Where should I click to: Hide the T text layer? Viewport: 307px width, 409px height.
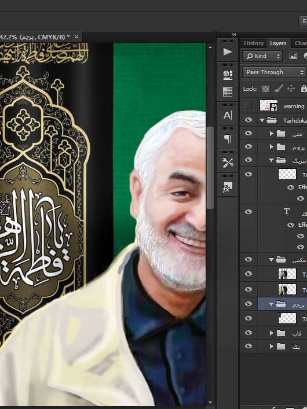pyautogui.click(x=248, y=212)
